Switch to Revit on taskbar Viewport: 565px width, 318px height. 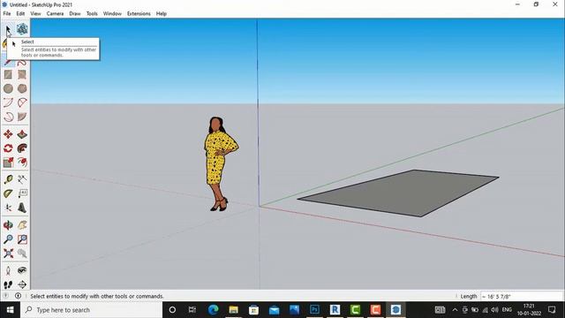pos(335,310)
